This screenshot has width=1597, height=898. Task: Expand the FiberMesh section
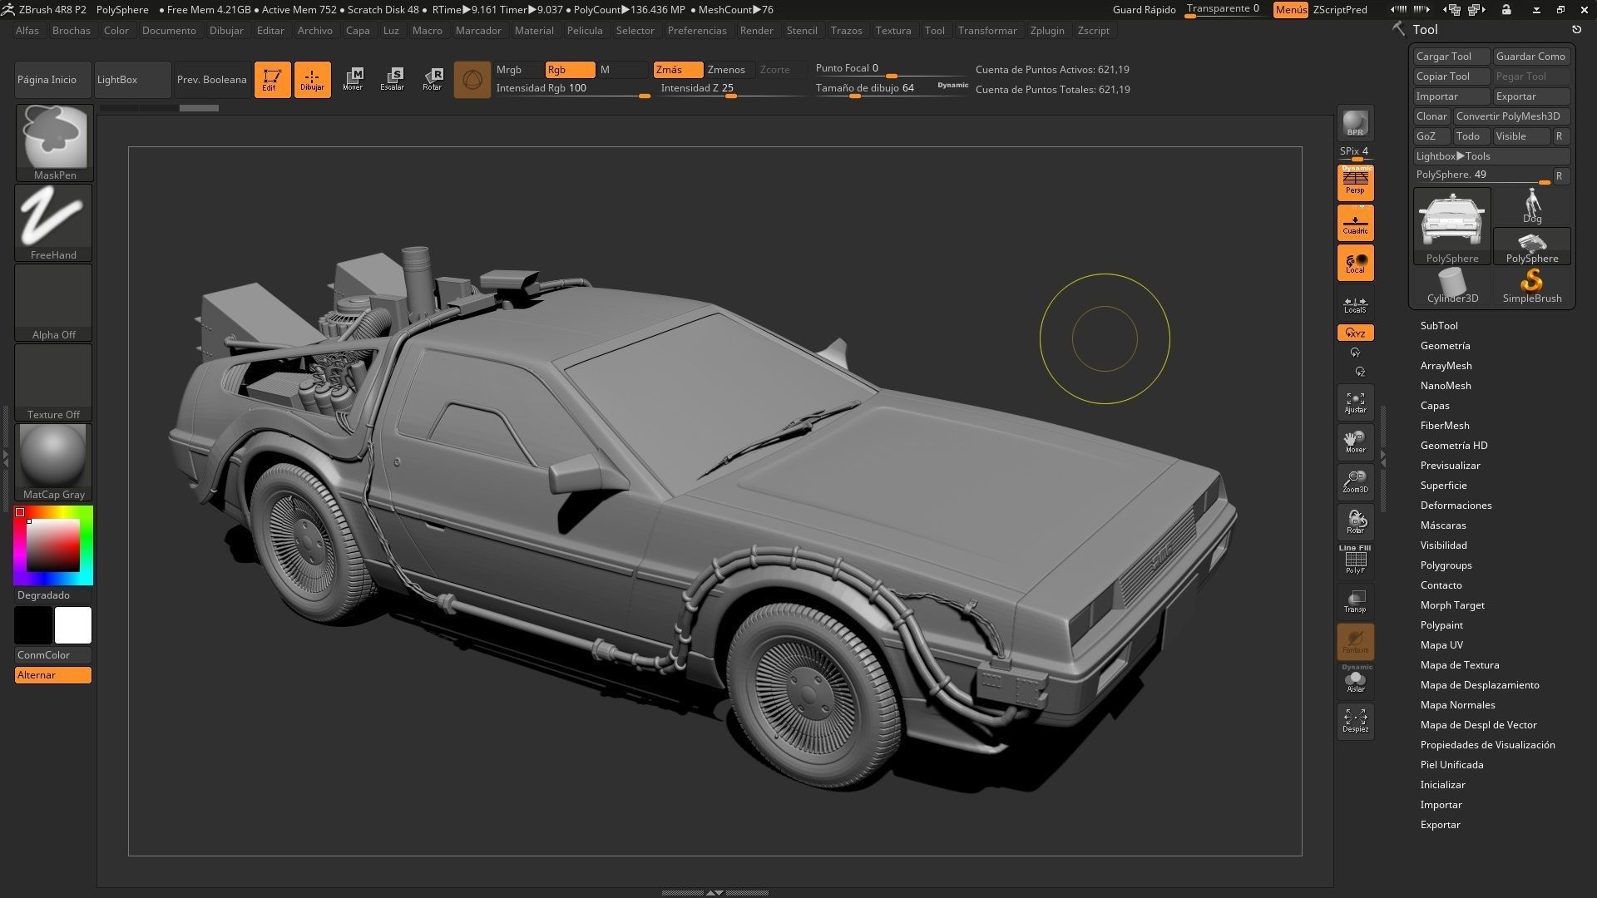[1445, 426]
